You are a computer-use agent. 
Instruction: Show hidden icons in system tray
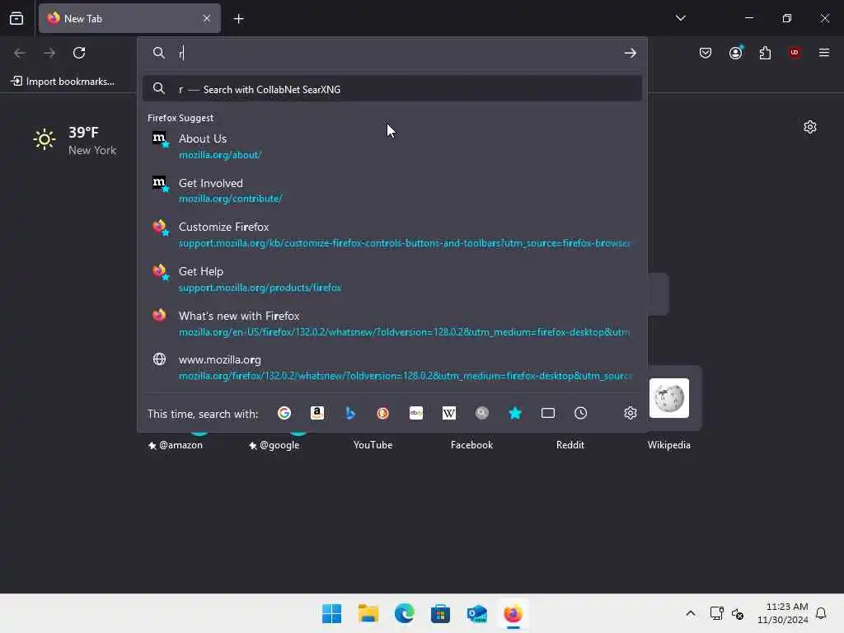pyautogui.click(x=690, y=613)
